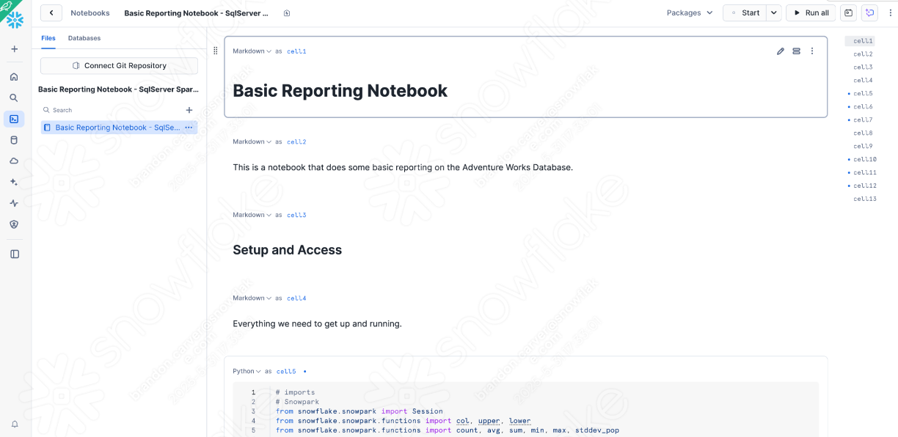Jump to cell5 in the outline
The height and width of the screenshot is (437, 898).
pos(863,94)
